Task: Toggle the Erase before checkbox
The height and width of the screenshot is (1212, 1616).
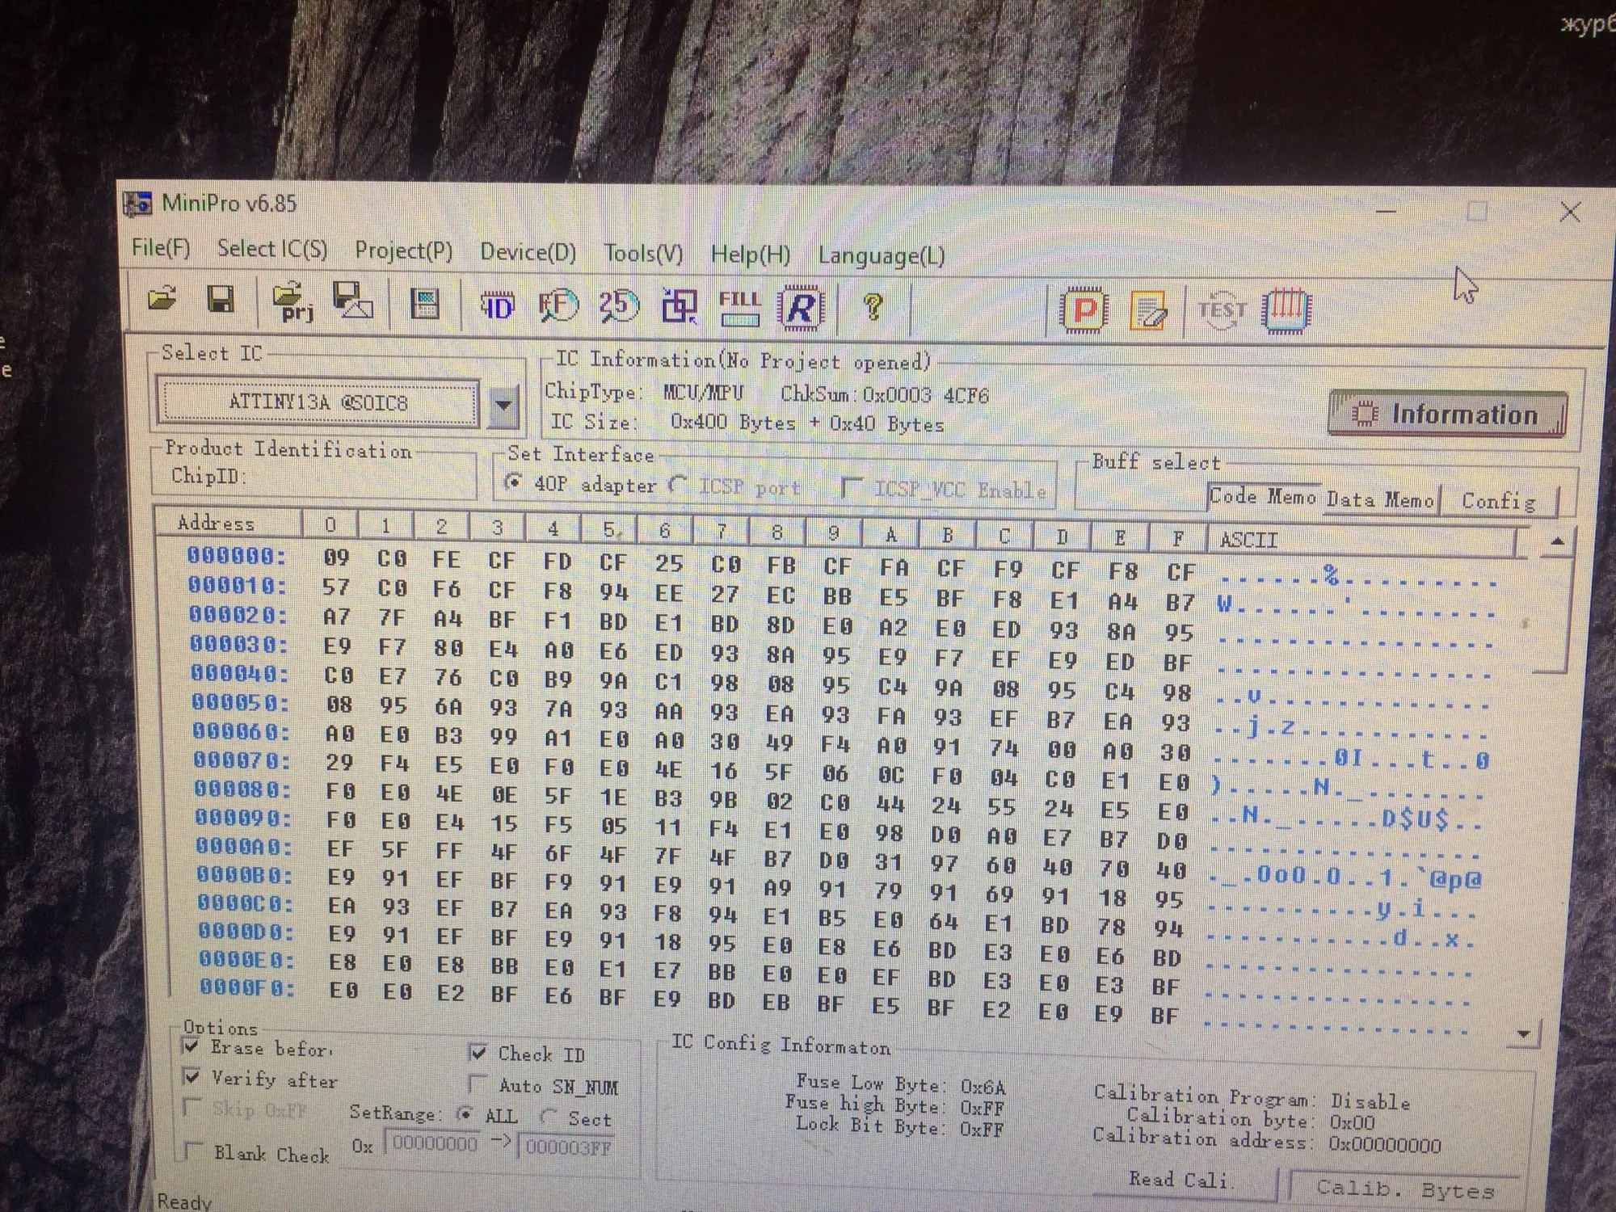Action: click(x=191, y=1046)
